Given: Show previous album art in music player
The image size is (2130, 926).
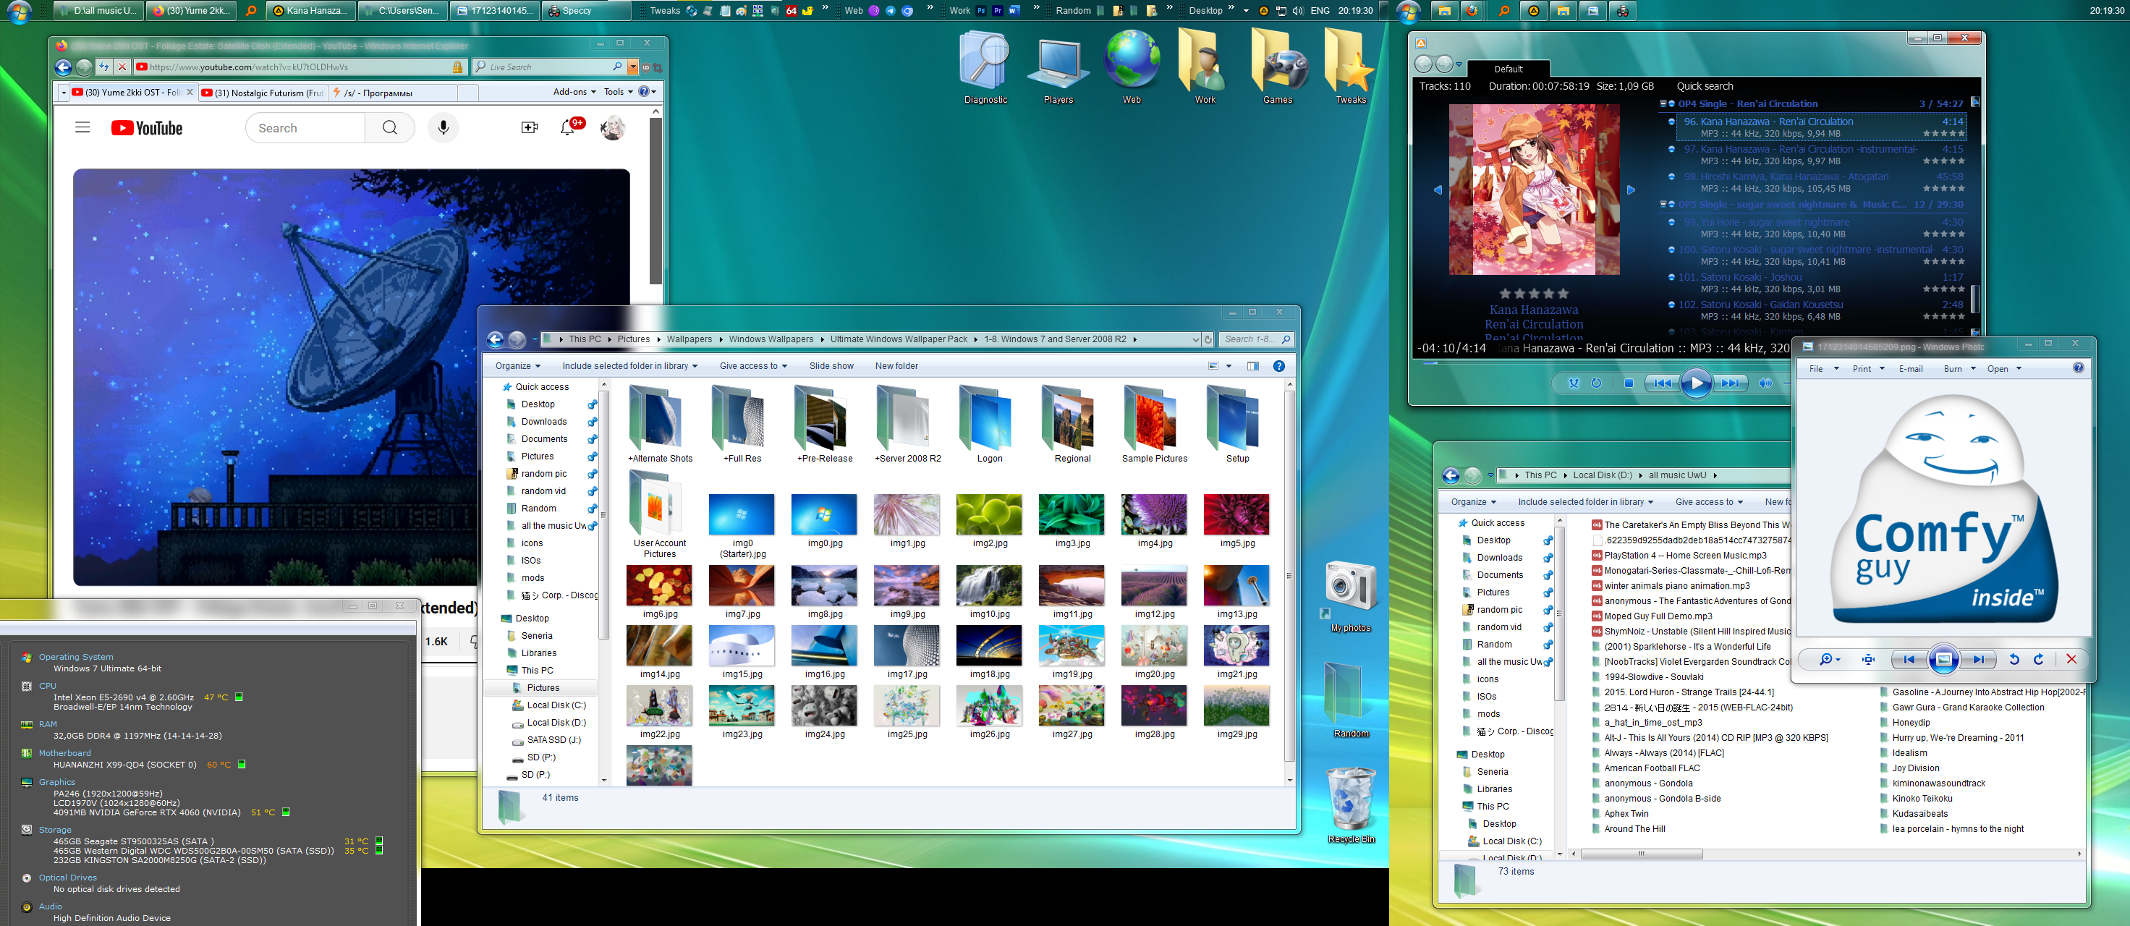Looking at the screenshot, I should [1437, 190].
